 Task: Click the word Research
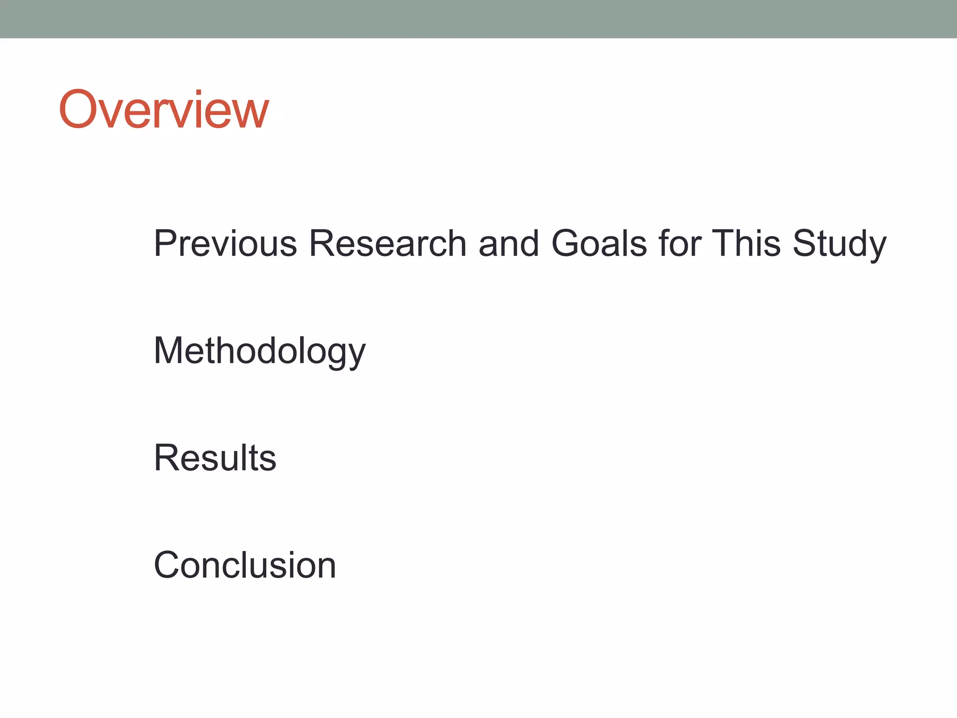click(388, 244)
